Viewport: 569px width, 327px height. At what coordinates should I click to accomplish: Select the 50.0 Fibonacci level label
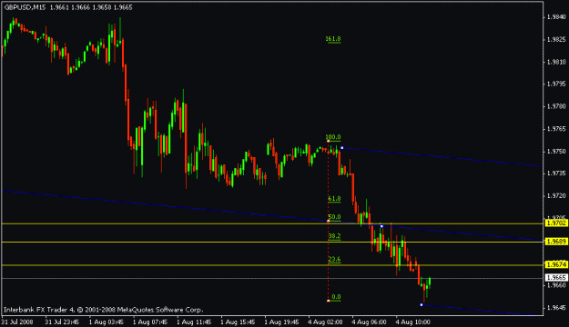pos(334,217)
